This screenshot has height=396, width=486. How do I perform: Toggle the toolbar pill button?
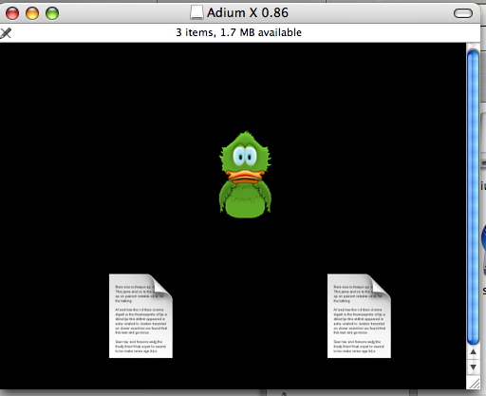click(x=463, y=13)
